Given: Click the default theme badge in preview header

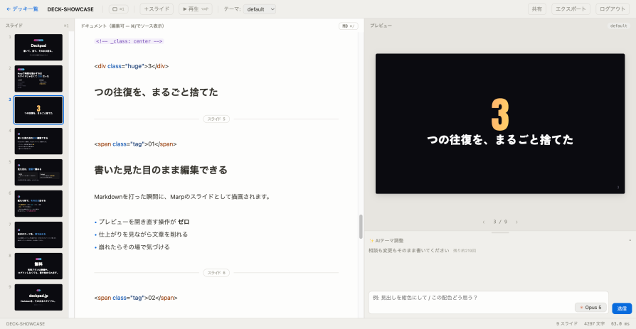Looking at the screenshot, I should 619,26.
